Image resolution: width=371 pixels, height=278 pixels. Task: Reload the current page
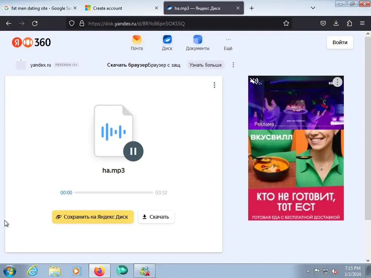(x=35, y=24)
